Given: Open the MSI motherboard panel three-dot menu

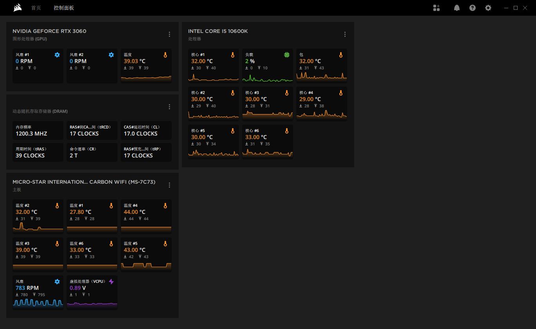Looking at the screenshot, I should pos(169,185).
